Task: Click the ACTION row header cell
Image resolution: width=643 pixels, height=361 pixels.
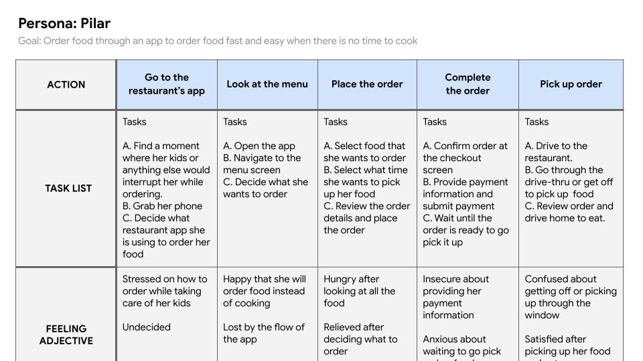Action: [x=66, y=85]
